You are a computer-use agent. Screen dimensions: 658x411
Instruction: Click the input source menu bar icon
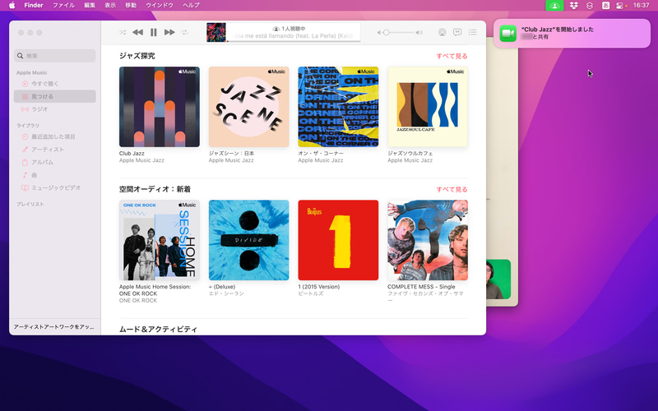click(x=605, y=6)
